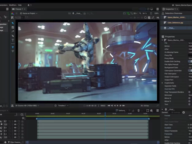Pick the Pen tool in viewer toolbar
Image resolution: width=192 pixels, height=144 pixels.
[13, 36]
